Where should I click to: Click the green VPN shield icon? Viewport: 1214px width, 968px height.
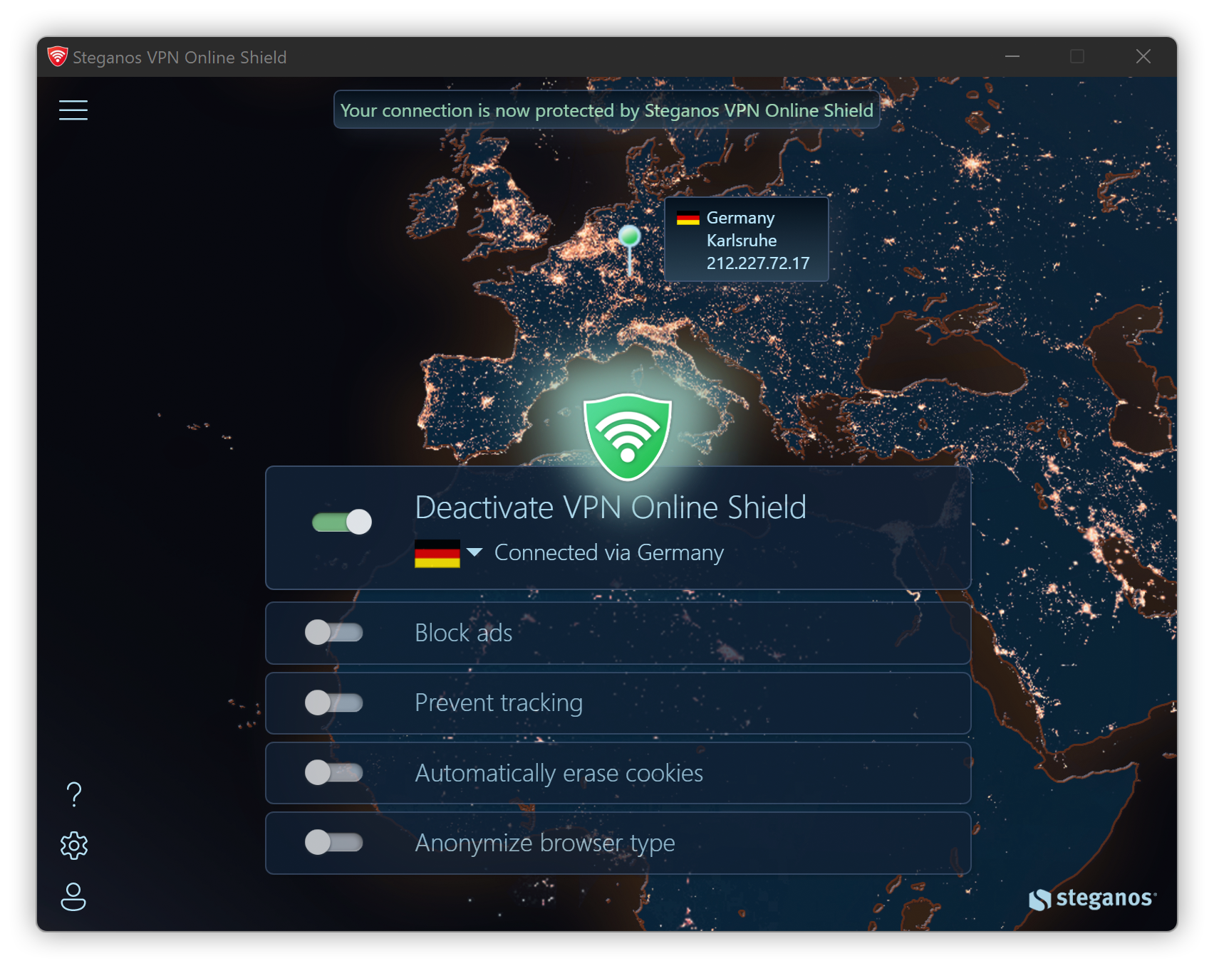627,437
